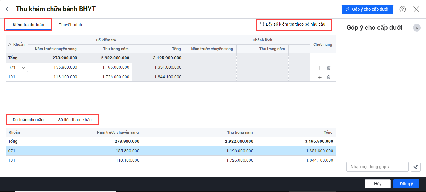
Task: Delete the Khoản 101 row
Action: pos(329,77)
